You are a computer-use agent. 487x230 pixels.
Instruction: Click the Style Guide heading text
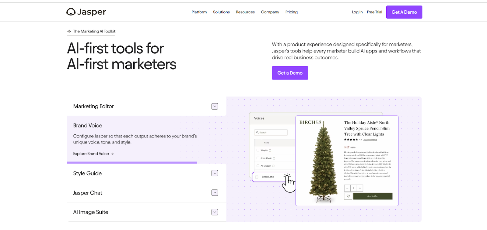tap(87, 173)
